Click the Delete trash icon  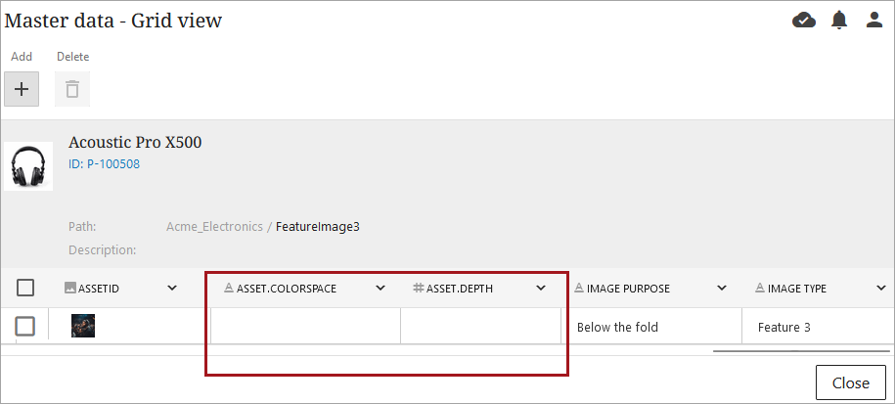pyautogui.click(x=72, y=89)
